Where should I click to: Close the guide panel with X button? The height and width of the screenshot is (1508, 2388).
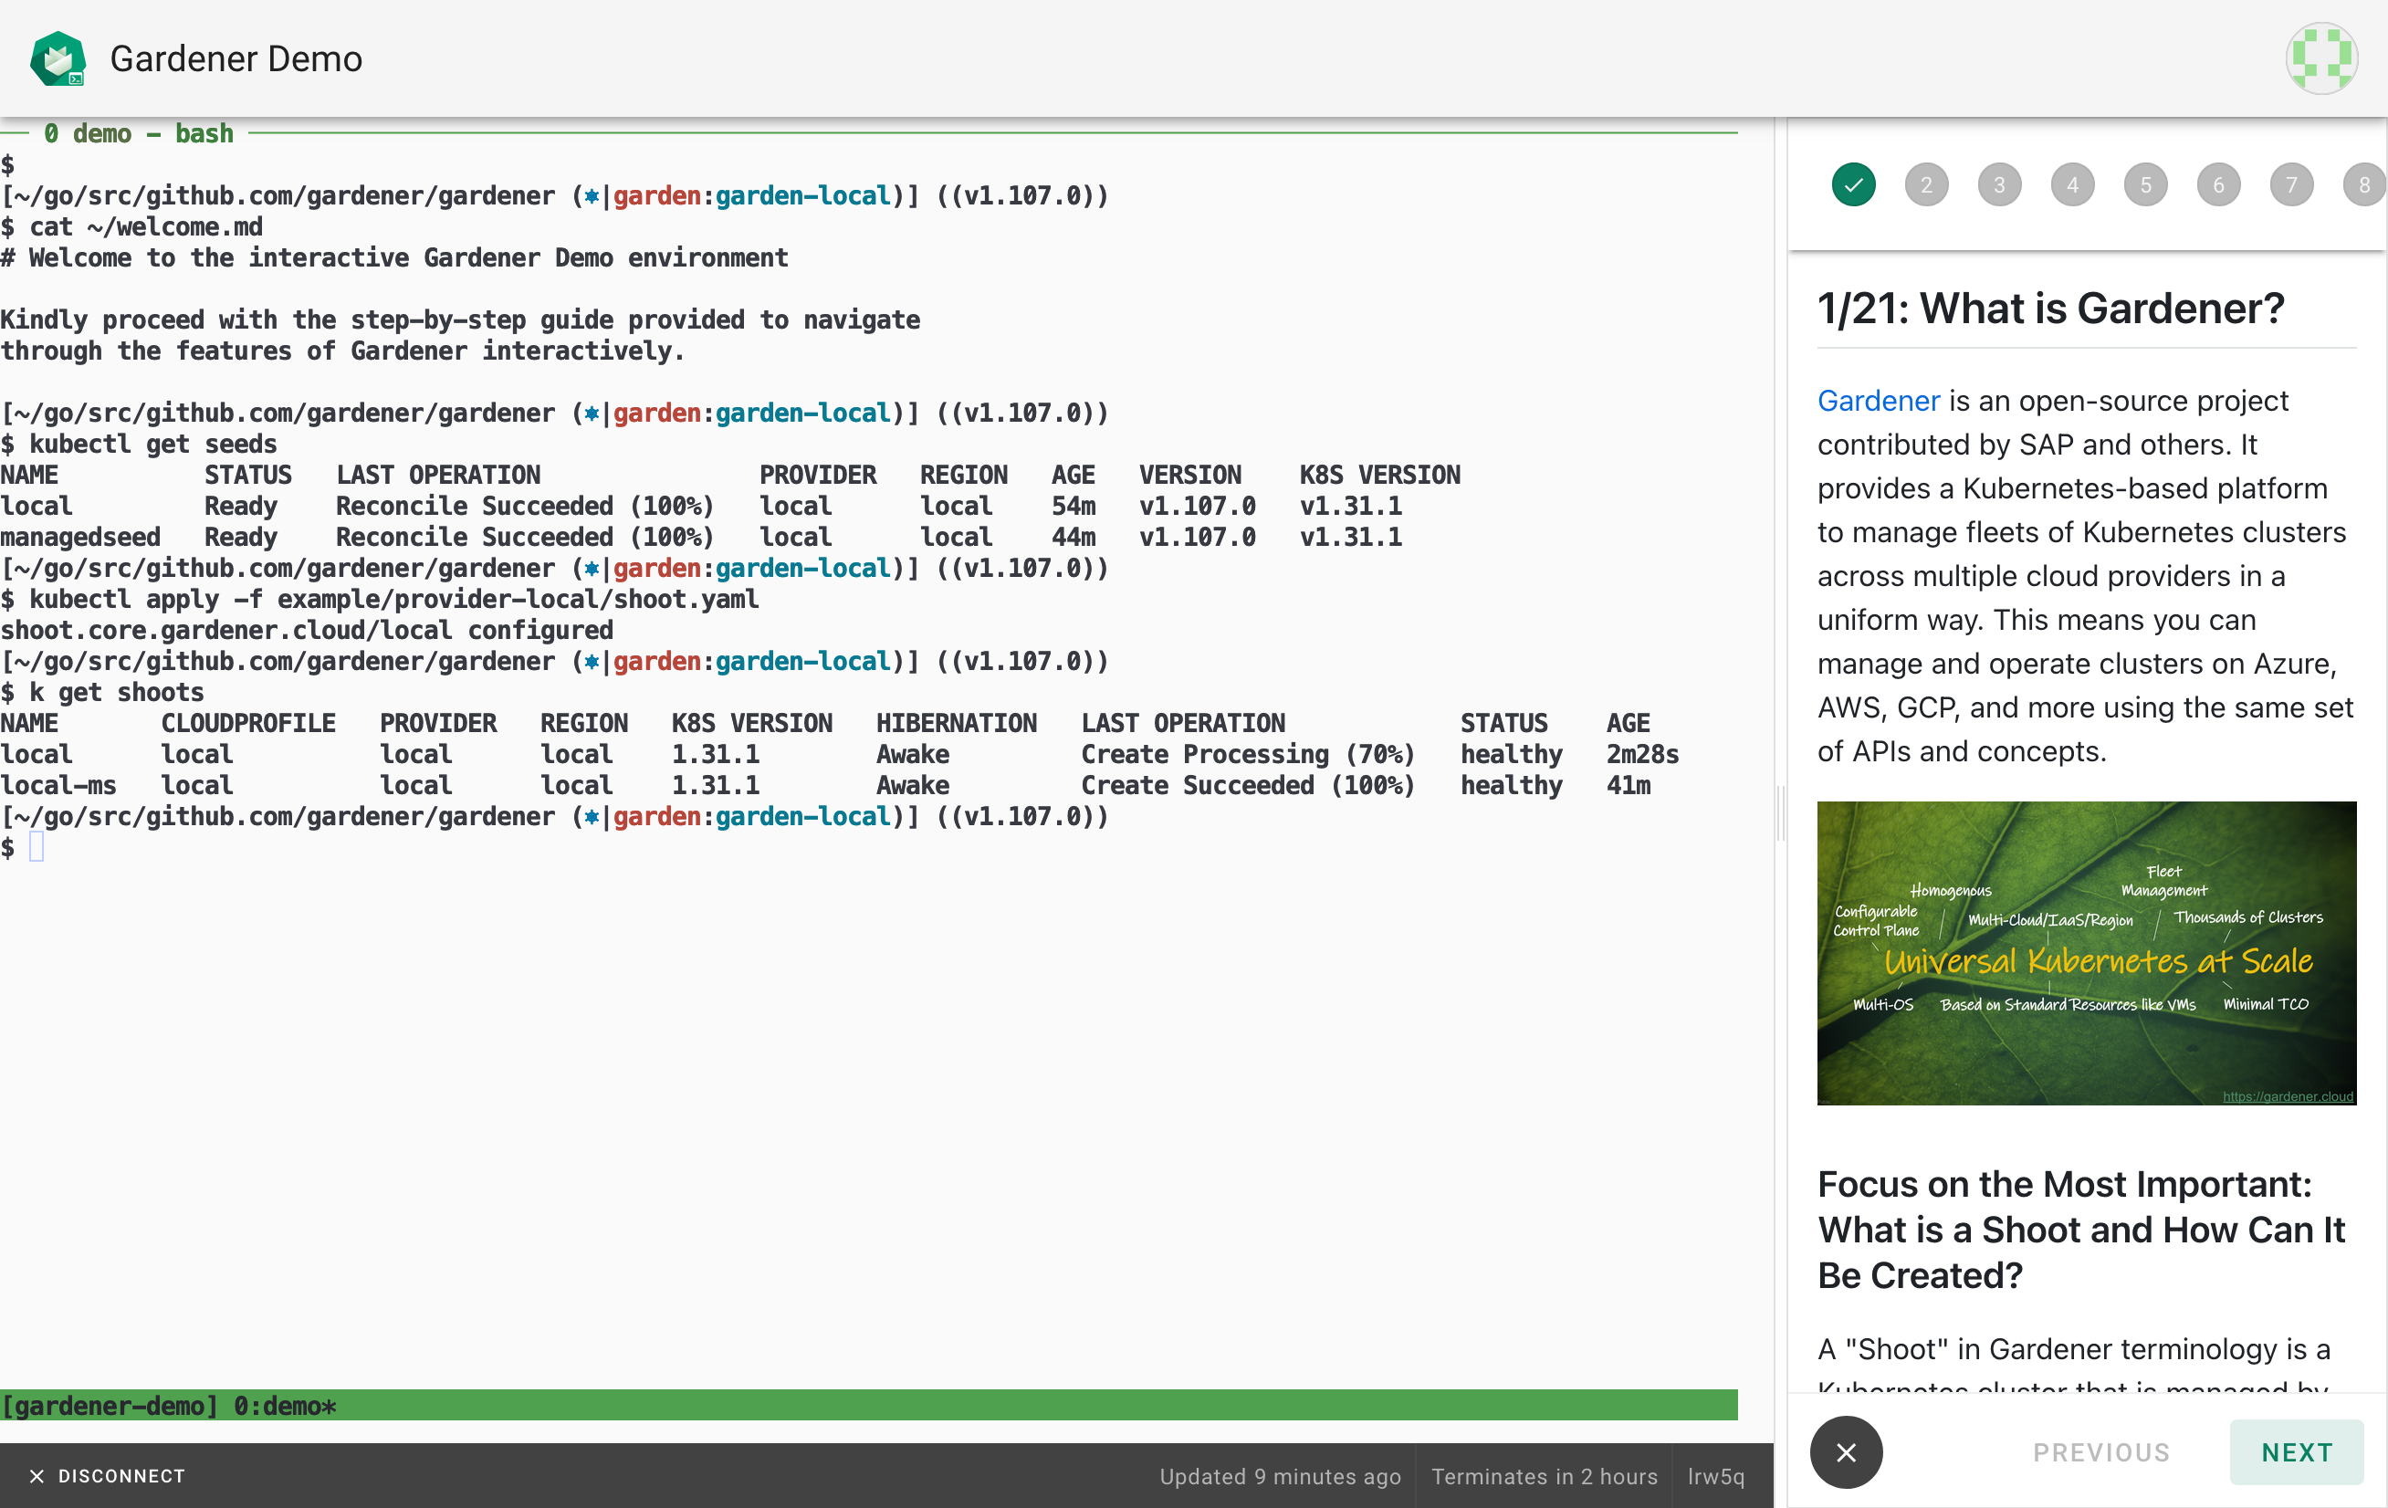point(1846,1451)
